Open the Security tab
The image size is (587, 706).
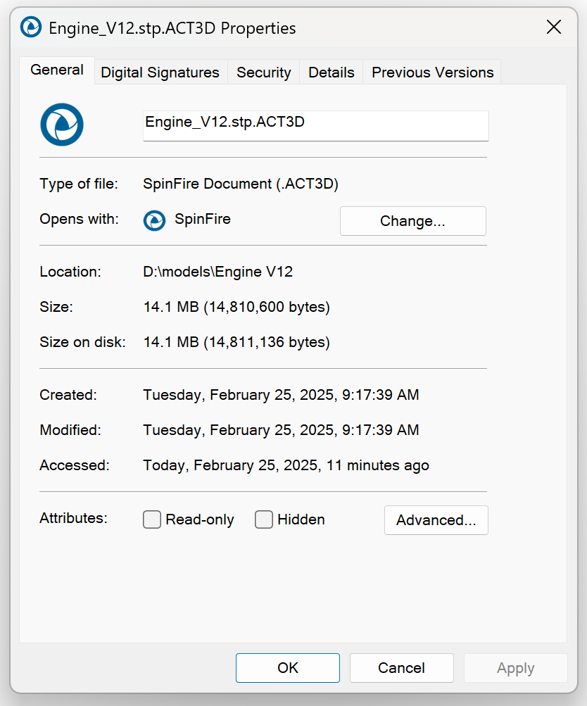click(263, 73)
